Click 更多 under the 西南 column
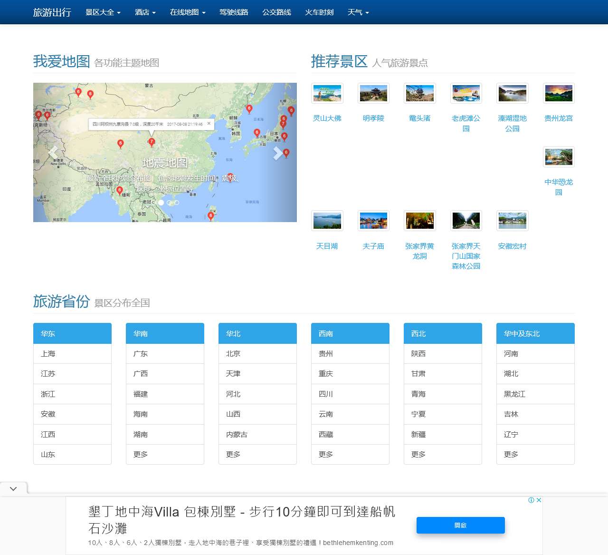 [350, 455]
